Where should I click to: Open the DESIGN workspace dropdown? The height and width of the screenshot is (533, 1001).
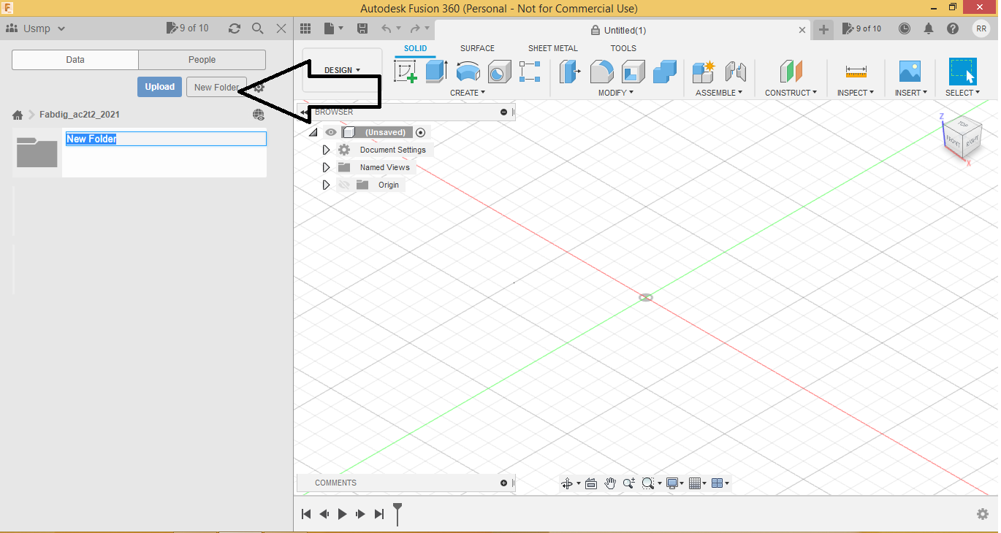tap(342, 69)
